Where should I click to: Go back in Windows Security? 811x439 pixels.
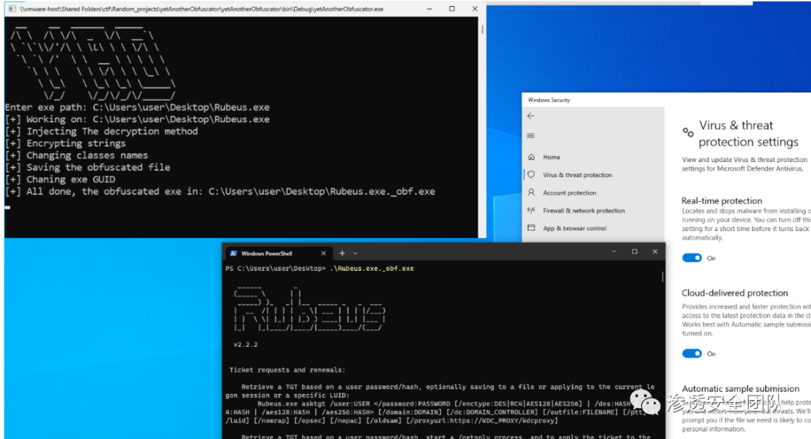[531, 116]
